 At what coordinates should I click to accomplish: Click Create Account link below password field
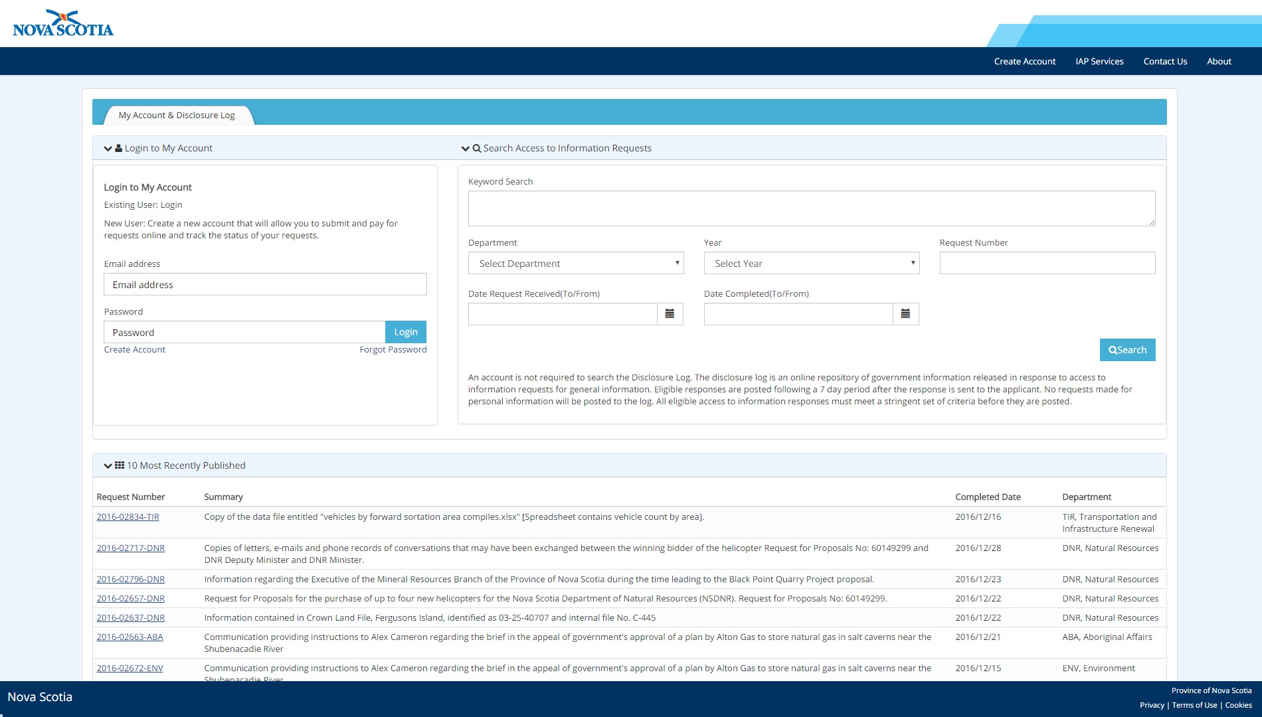(x=135, y=350)
